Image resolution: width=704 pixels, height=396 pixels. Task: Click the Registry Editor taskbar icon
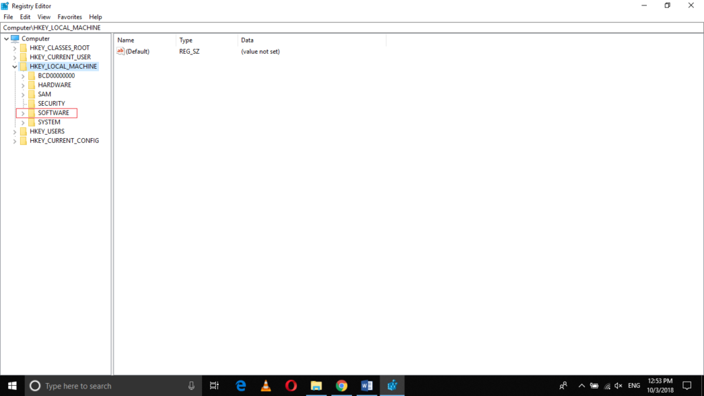[x=392, y=386]
